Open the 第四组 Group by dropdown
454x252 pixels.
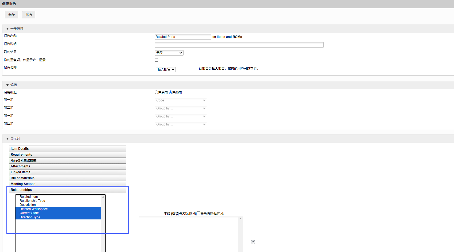[x=181, y=124]
